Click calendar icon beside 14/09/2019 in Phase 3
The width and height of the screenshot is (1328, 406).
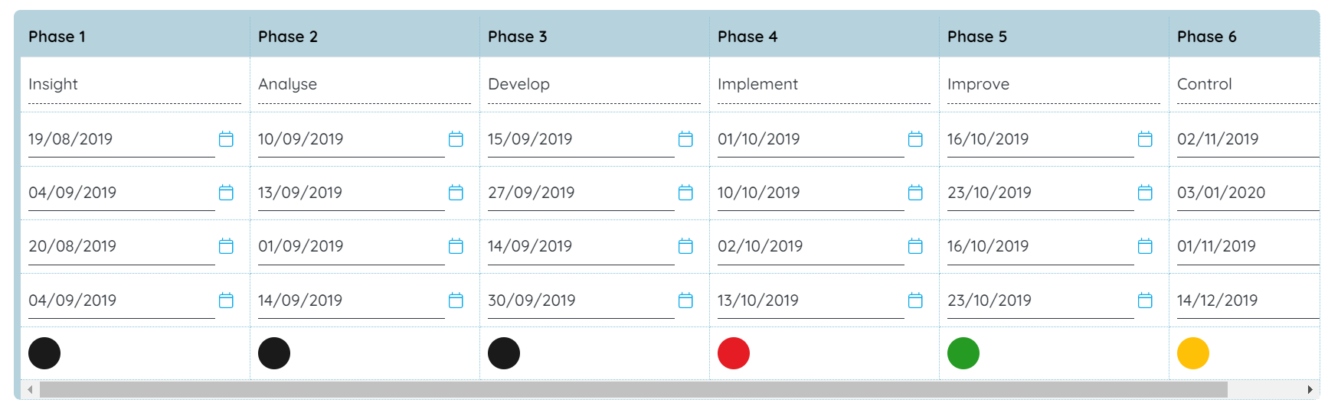[x=685, y=246]
